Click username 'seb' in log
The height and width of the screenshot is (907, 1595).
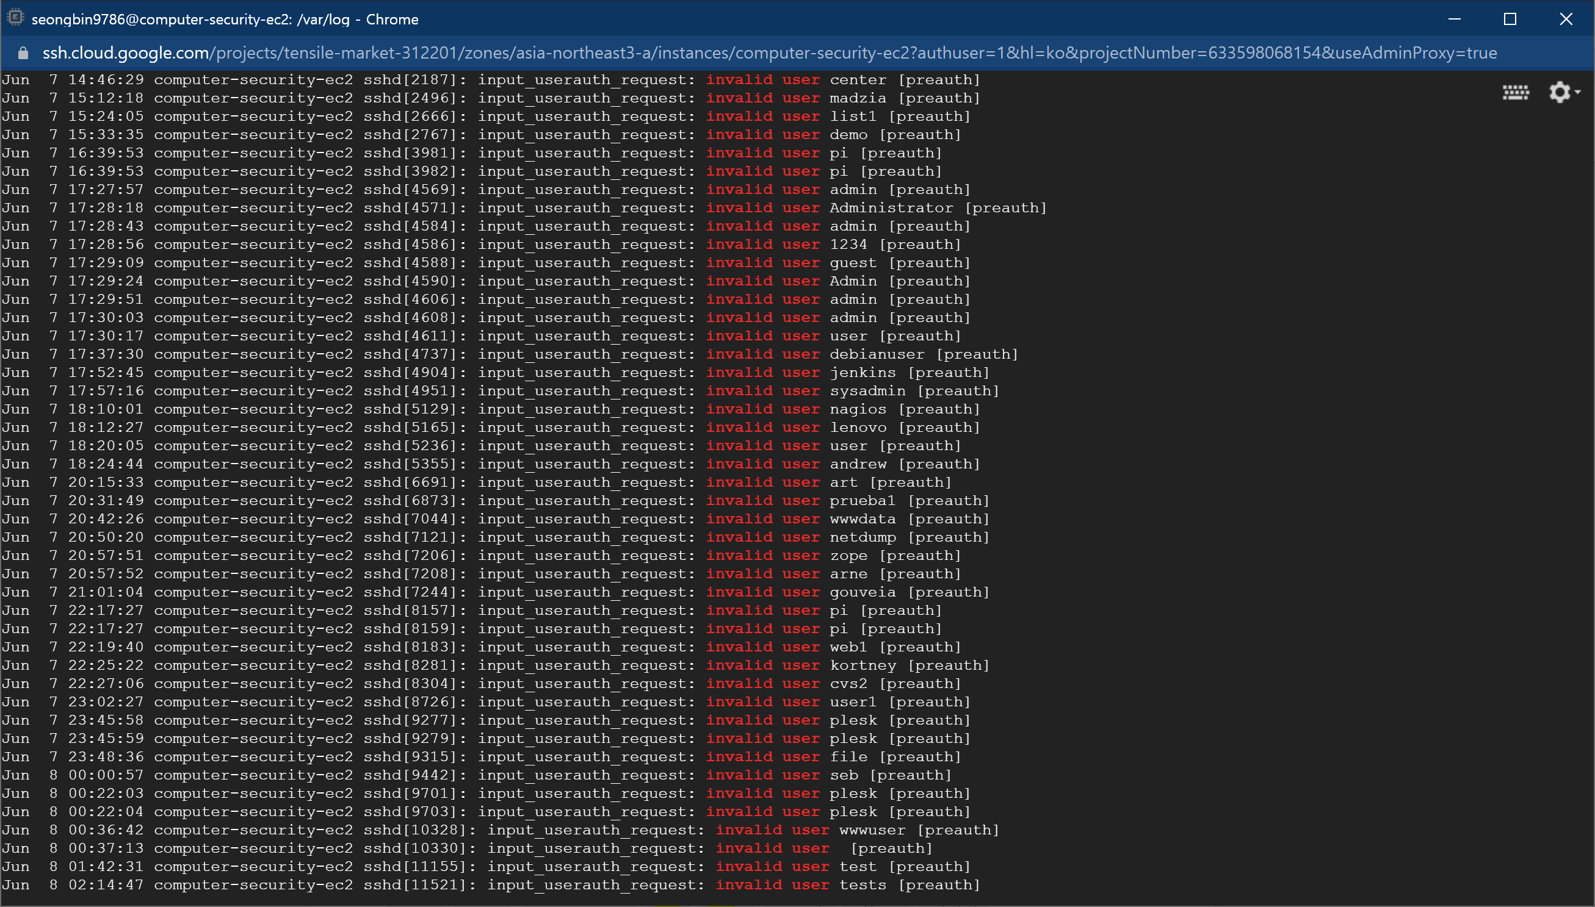[x=844, y=776]
